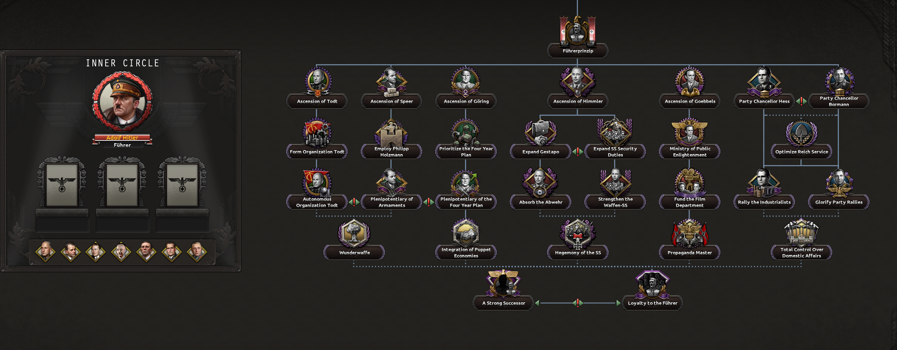The width and height of the screenshot is (897, 350).
Task: Click the third empty Inner Circle slot
Action: [x=183, y=185]
